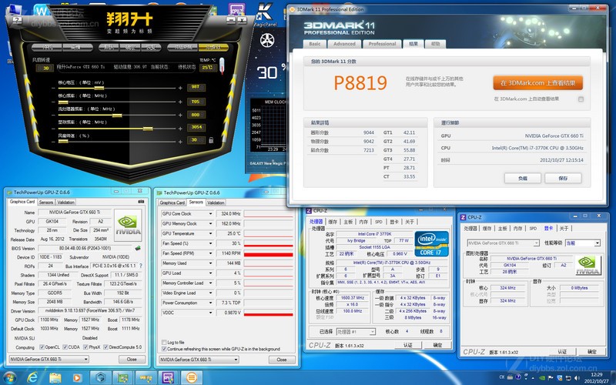Click the minus icon for the core voltage slider
The image size is (616, 385).
tap(53, 89)
